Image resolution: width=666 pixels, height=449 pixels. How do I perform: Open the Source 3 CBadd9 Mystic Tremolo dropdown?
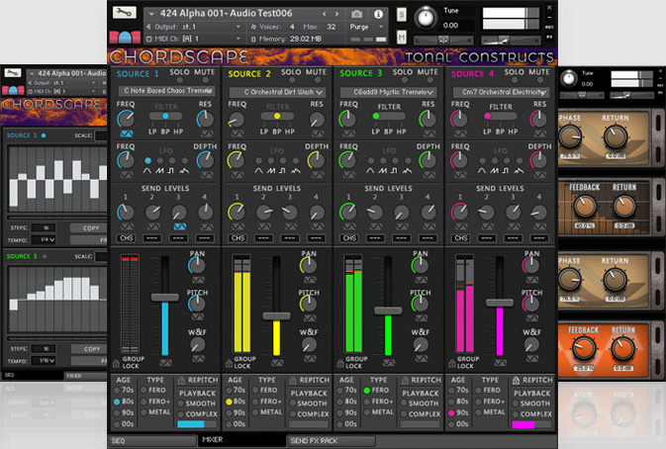pyautogui.click(x=389, y=92)
